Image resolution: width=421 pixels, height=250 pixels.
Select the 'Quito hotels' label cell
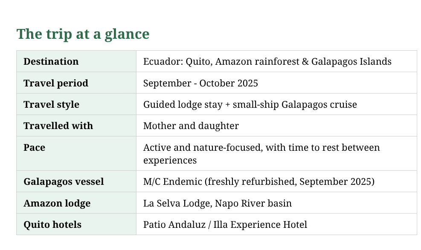click(52, 224)
